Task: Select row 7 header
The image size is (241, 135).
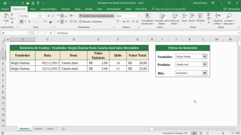Action: pyautogui.click(x=3, y=81)
